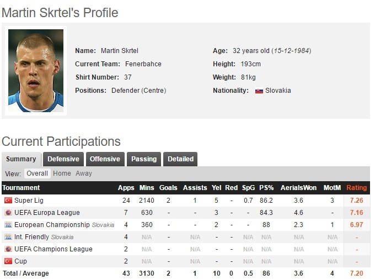
Task: Open the Detailed statistics tab
Action: point(180,159)
